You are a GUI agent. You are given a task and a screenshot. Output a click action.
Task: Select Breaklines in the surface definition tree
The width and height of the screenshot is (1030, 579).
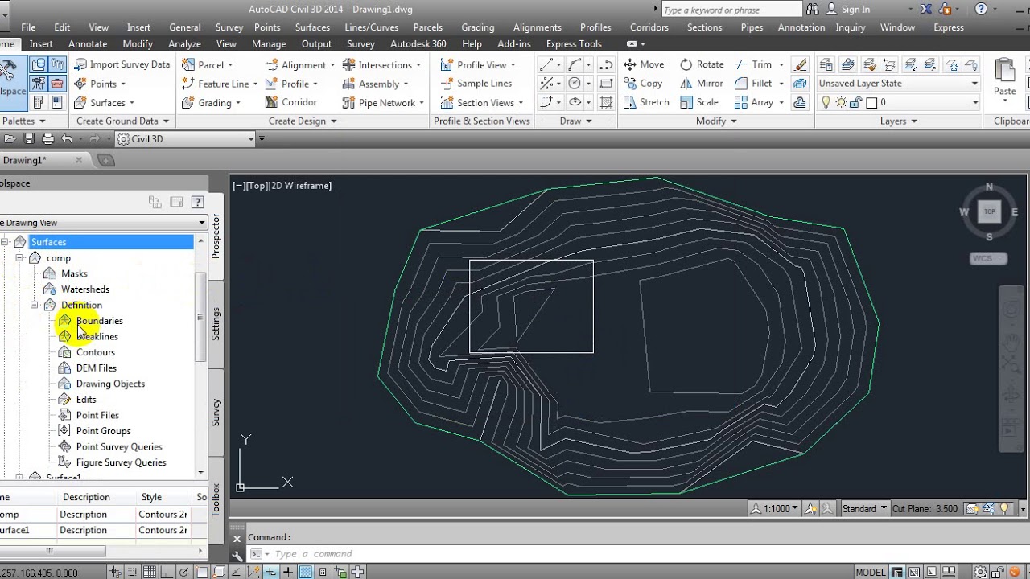[x=97, y=337]
